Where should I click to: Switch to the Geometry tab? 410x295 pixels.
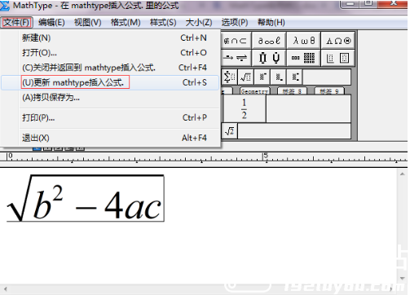pyautogui.click(x=254, y=91)
